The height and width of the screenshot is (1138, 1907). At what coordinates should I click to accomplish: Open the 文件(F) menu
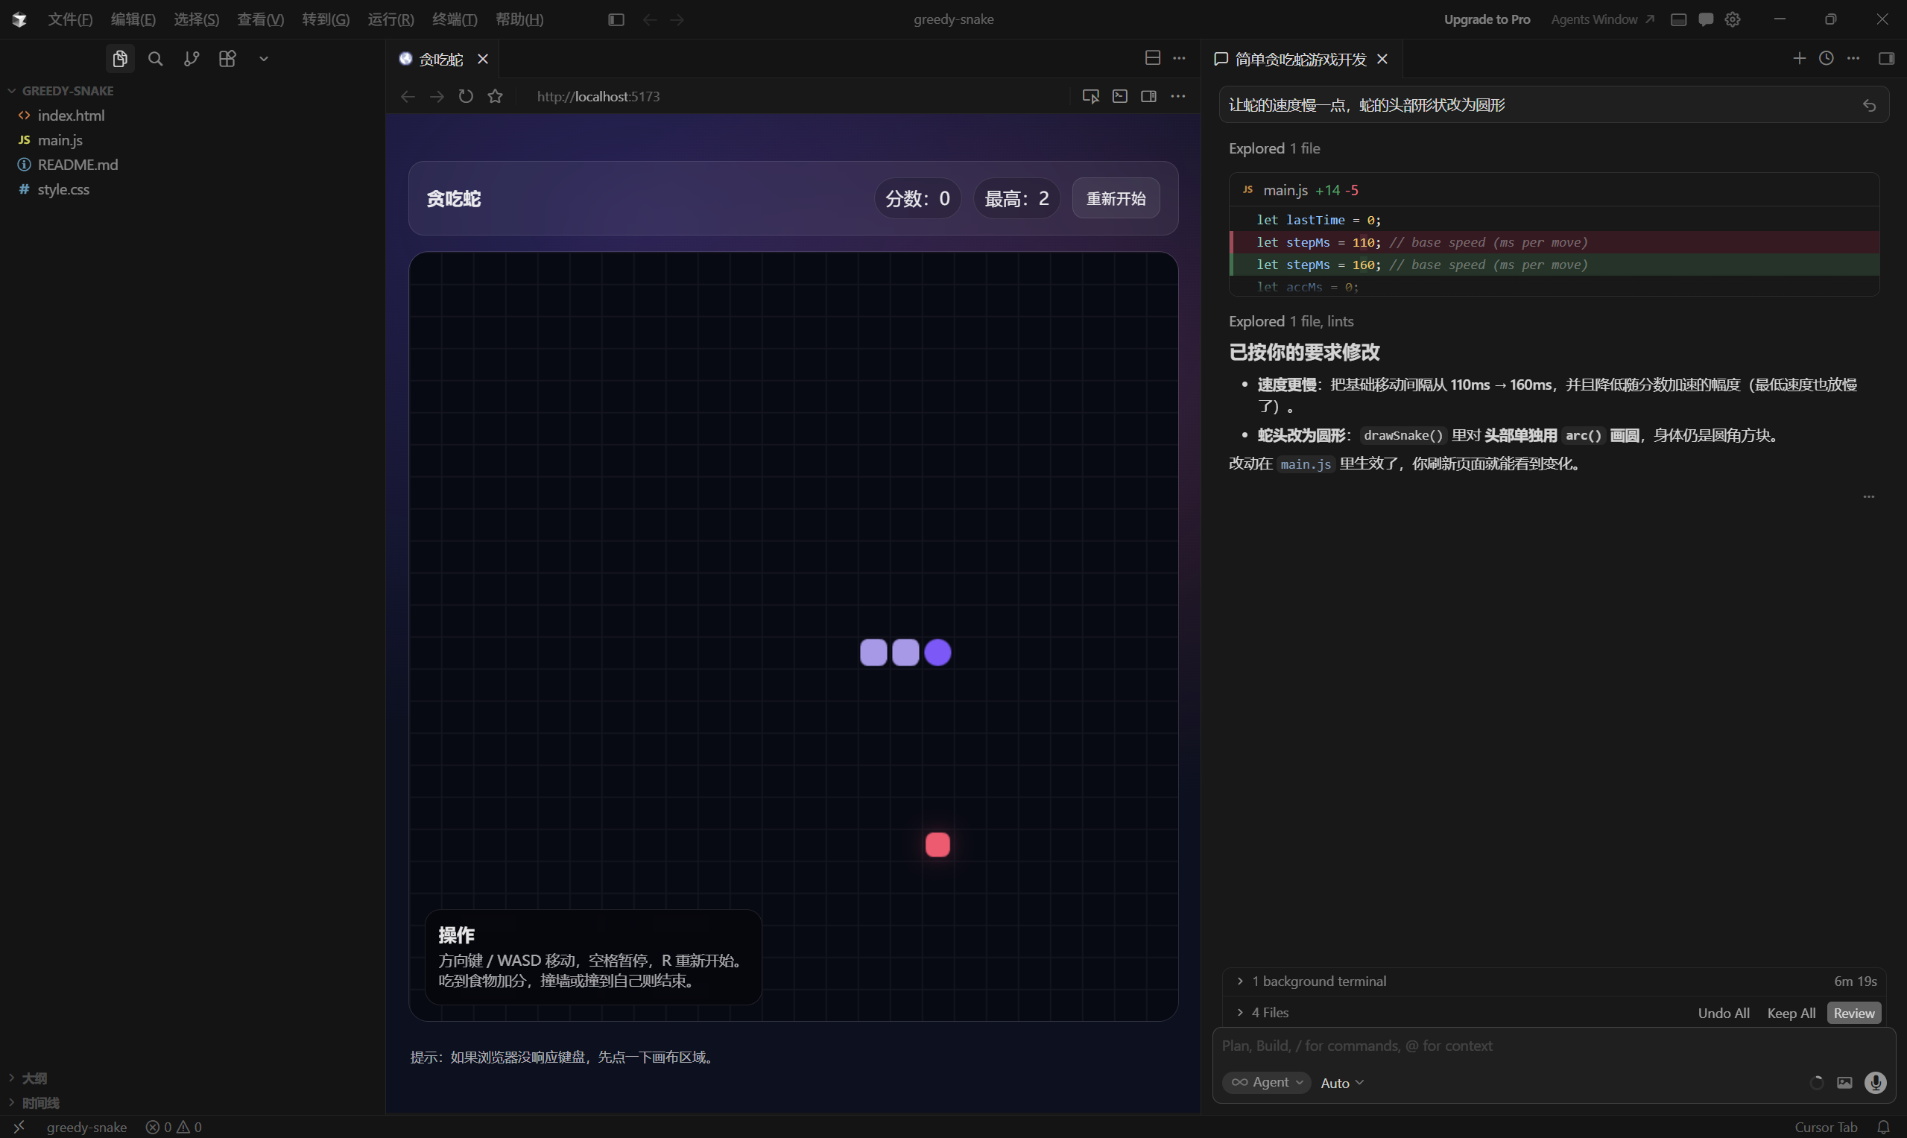point(70,19)
